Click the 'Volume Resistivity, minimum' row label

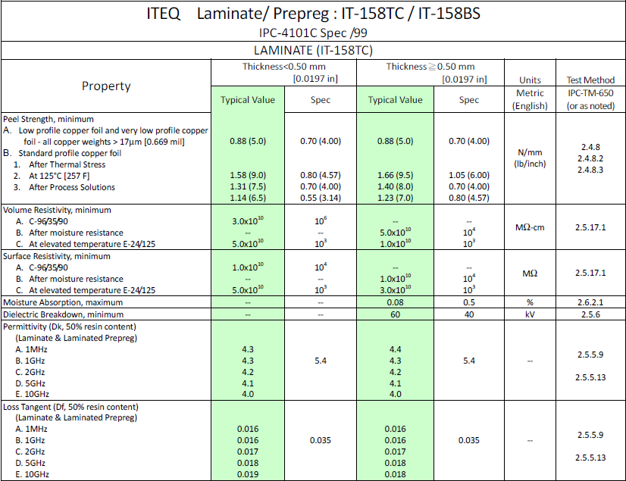point(57,210)
